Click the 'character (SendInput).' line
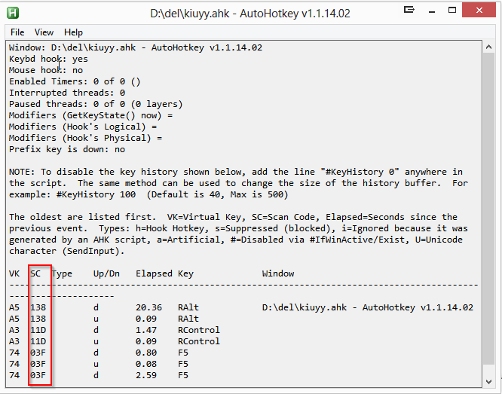This screenshot has height=394, width=502. pos(66,252)
